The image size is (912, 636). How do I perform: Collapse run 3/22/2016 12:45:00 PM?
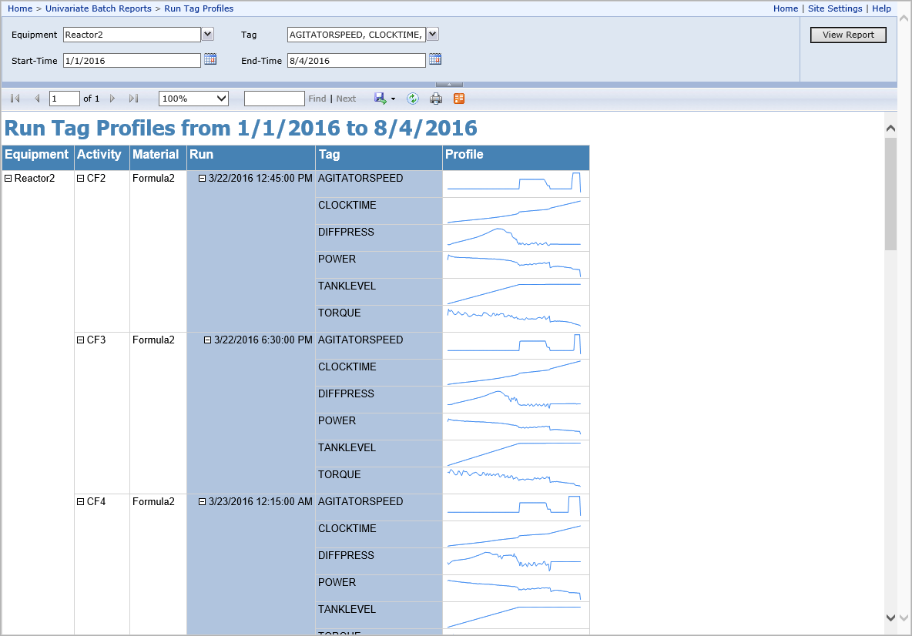point(202,179)
